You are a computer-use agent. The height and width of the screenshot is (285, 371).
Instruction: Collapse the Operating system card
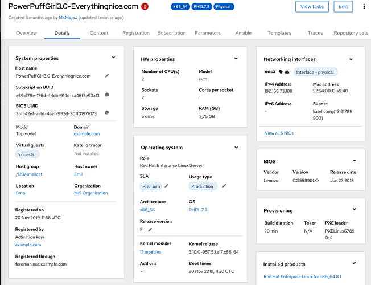pos(236,147)
